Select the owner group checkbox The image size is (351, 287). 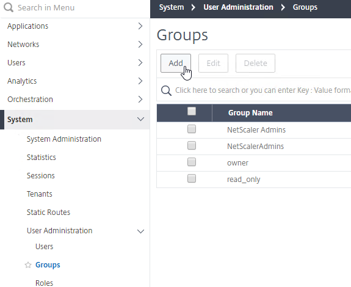(192, 162)
